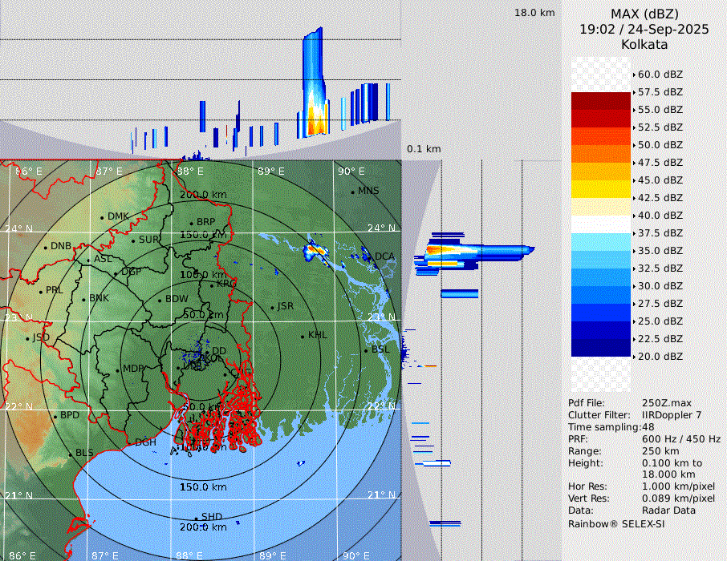The width and height of the screenshot is (727, 561).
Task: Click the DCA station marker
Action: pos(371,257)
